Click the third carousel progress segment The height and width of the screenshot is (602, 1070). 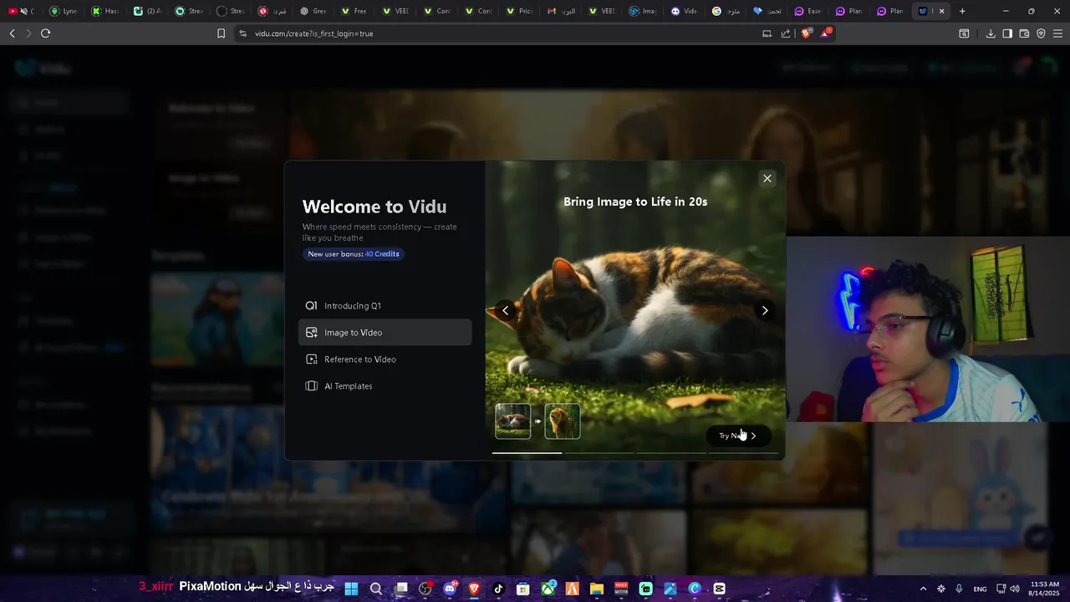click(670, 453)
